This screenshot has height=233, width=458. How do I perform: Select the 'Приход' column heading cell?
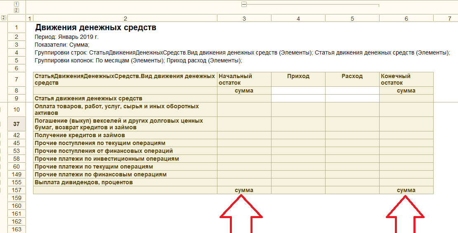[x=298, y=76]
